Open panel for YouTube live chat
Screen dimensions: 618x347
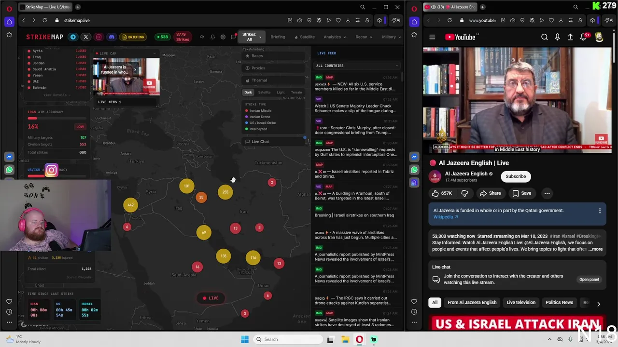pyautogui.click(x=589, y=280)
